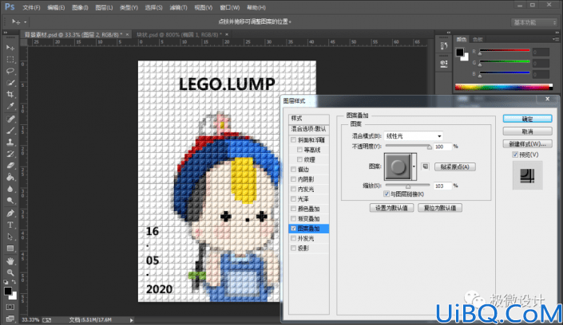Open the workspace switcher (基本功能) dropdown
Image resolution: width=563 pixels, height=325 pixels.
point(534,22)
